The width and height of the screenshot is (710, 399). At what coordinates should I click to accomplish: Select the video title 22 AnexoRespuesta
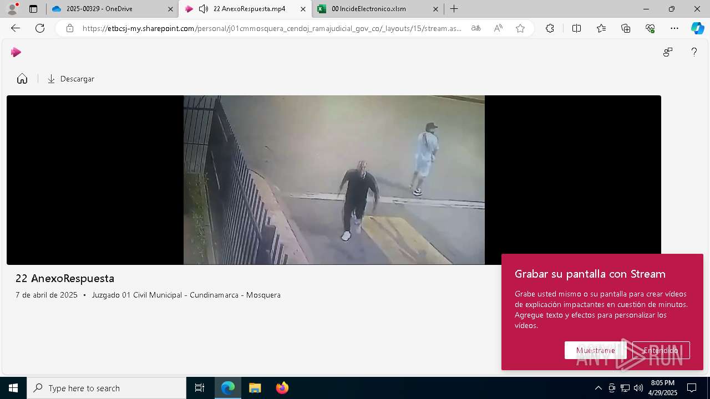[x=65, y=278]
